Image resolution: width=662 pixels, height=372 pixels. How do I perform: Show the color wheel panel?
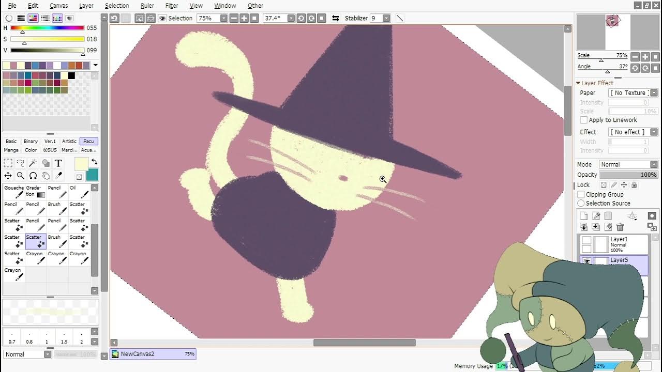tap(9, 18)
